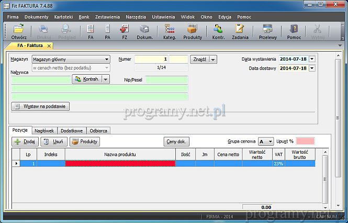Click the Dodaj button

25,142
